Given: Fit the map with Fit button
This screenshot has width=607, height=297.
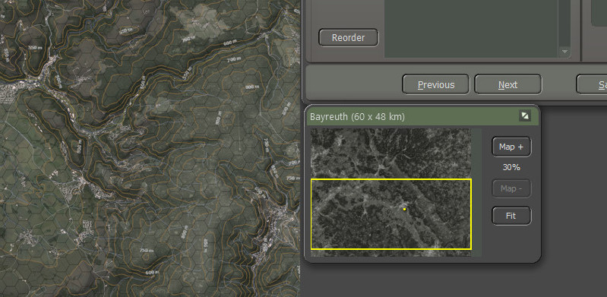Looking at the screenshot, I should click(x=511, y=216).
